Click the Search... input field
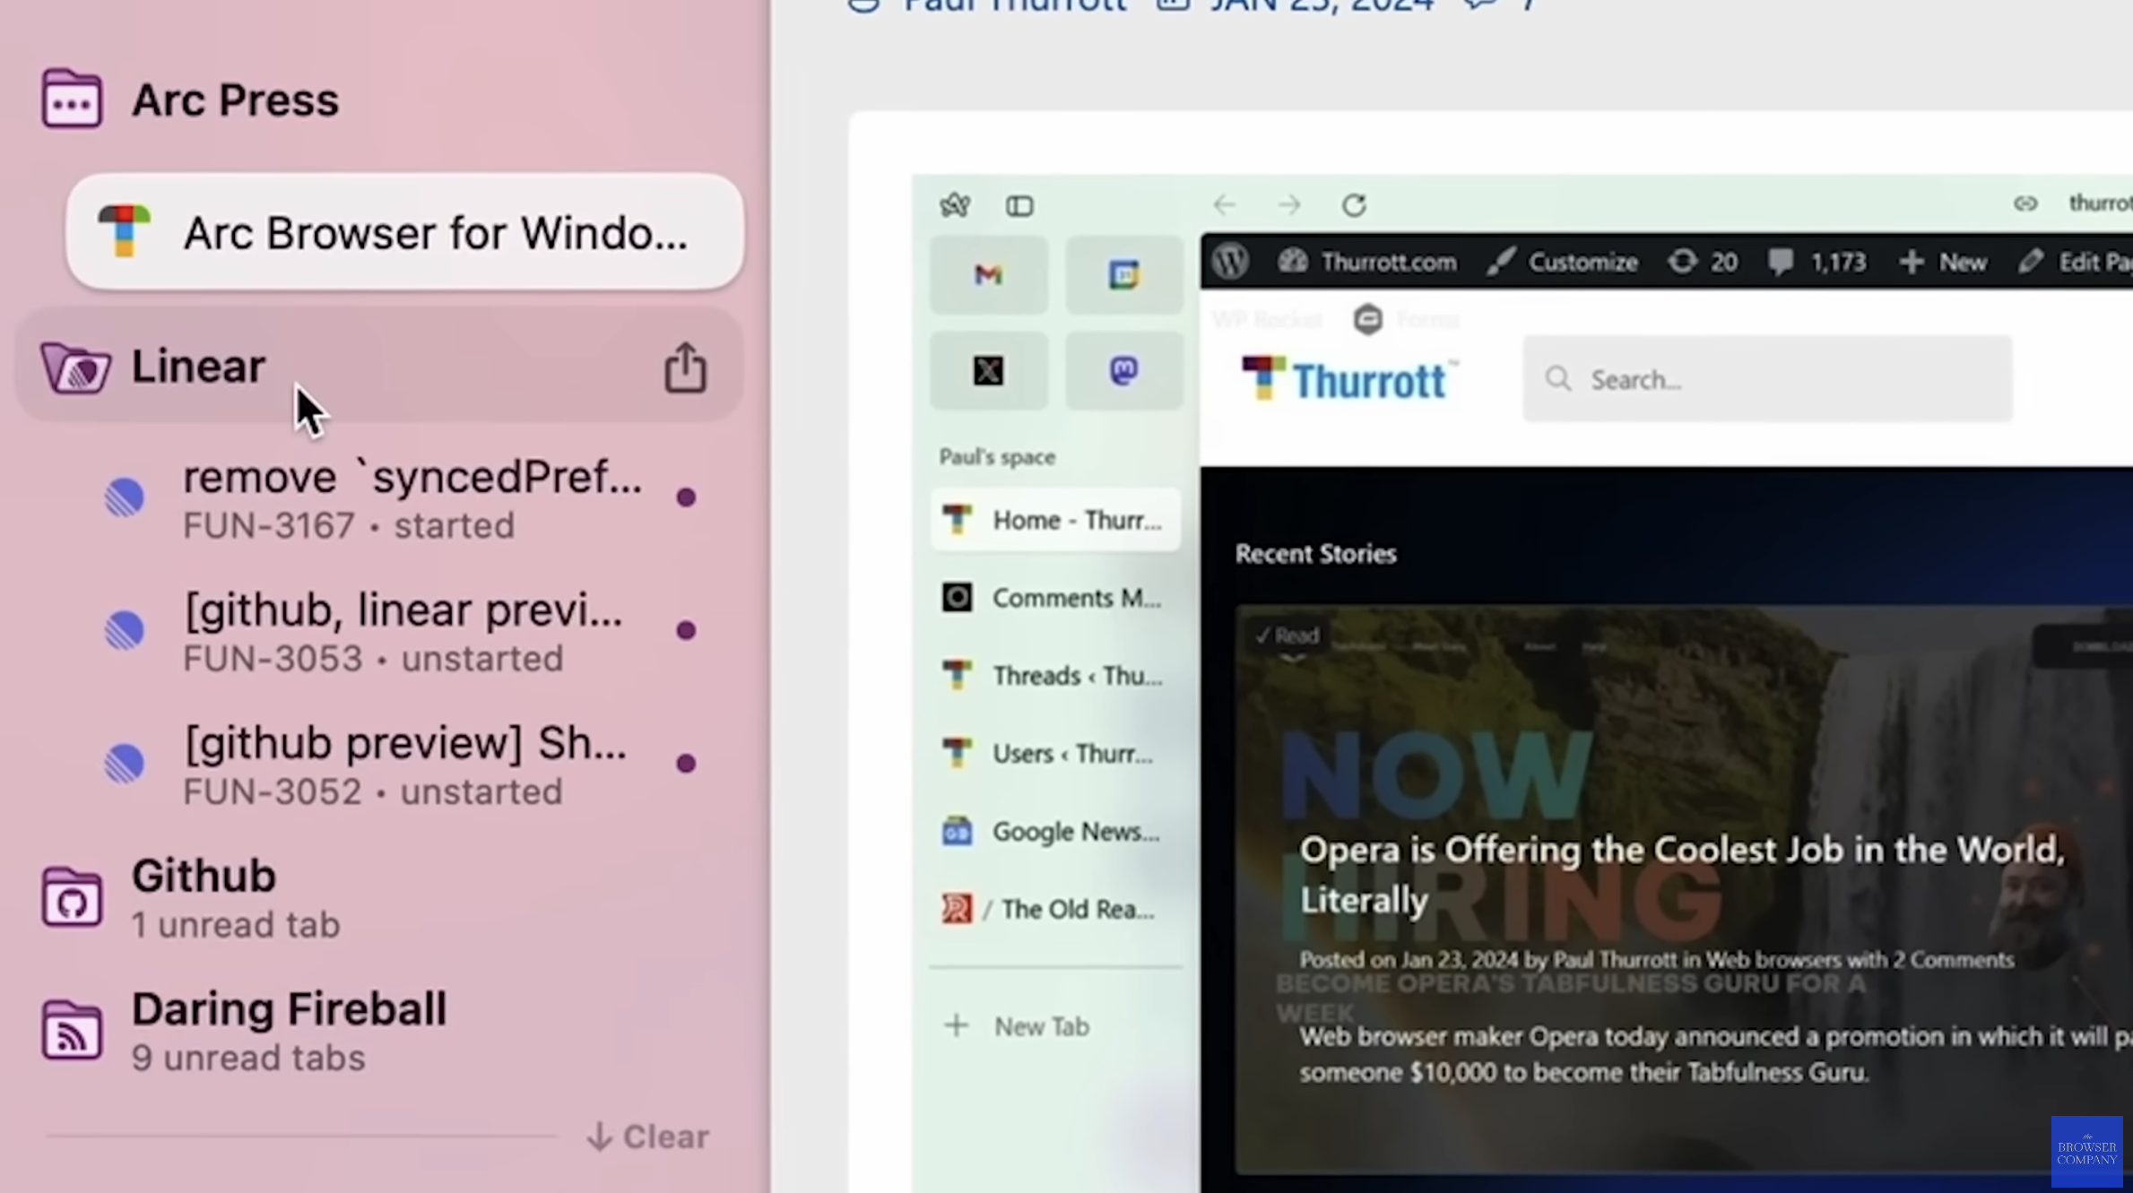The height and width of the screenshot is (1193, 2133). (1767, 379)
